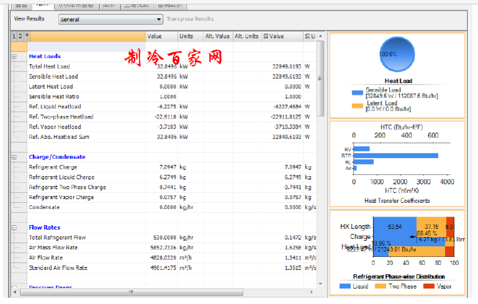The width and height of the screenshot is (478, 304).
Task: Select the Sensible Heat Ratio value cell
Action: tap(162, 97)
